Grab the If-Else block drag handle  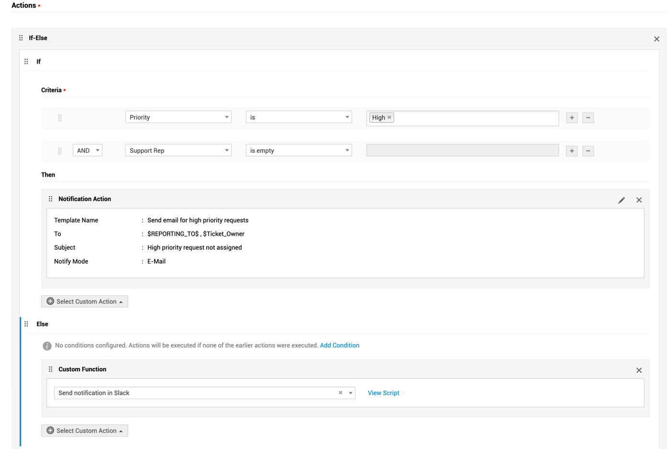21,38
